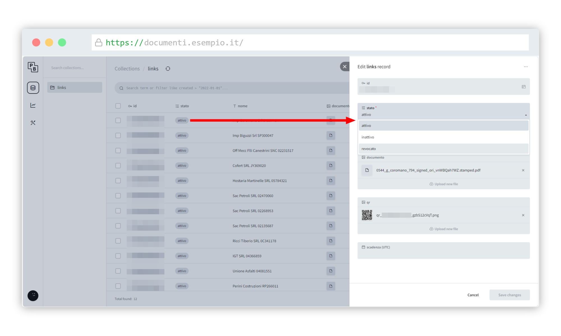Click the PocketBase logo icon
Screen dimensions: 561x336
pyautogui.click(x=33, y=67)
